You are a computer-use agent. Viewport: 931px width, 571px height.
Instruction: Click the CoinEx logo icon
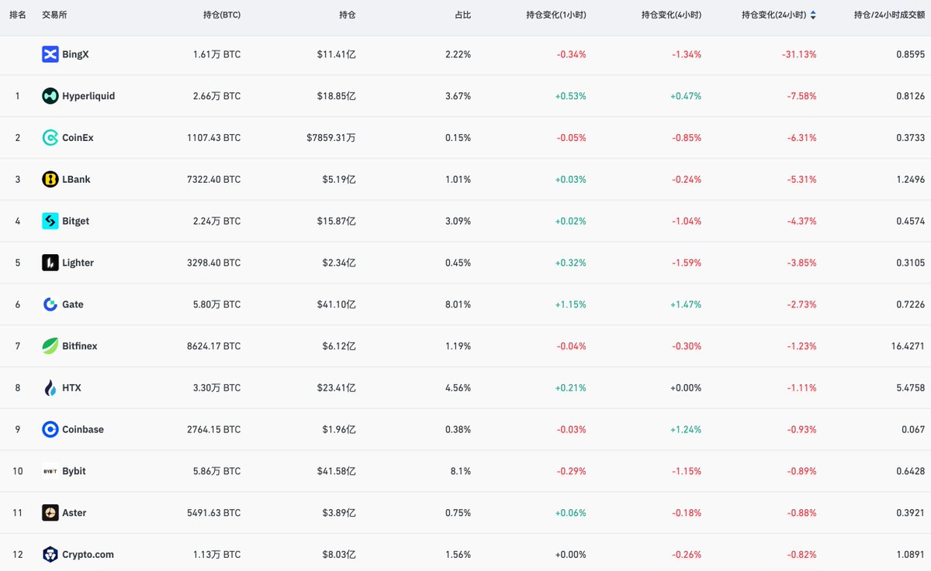[50, 138]
